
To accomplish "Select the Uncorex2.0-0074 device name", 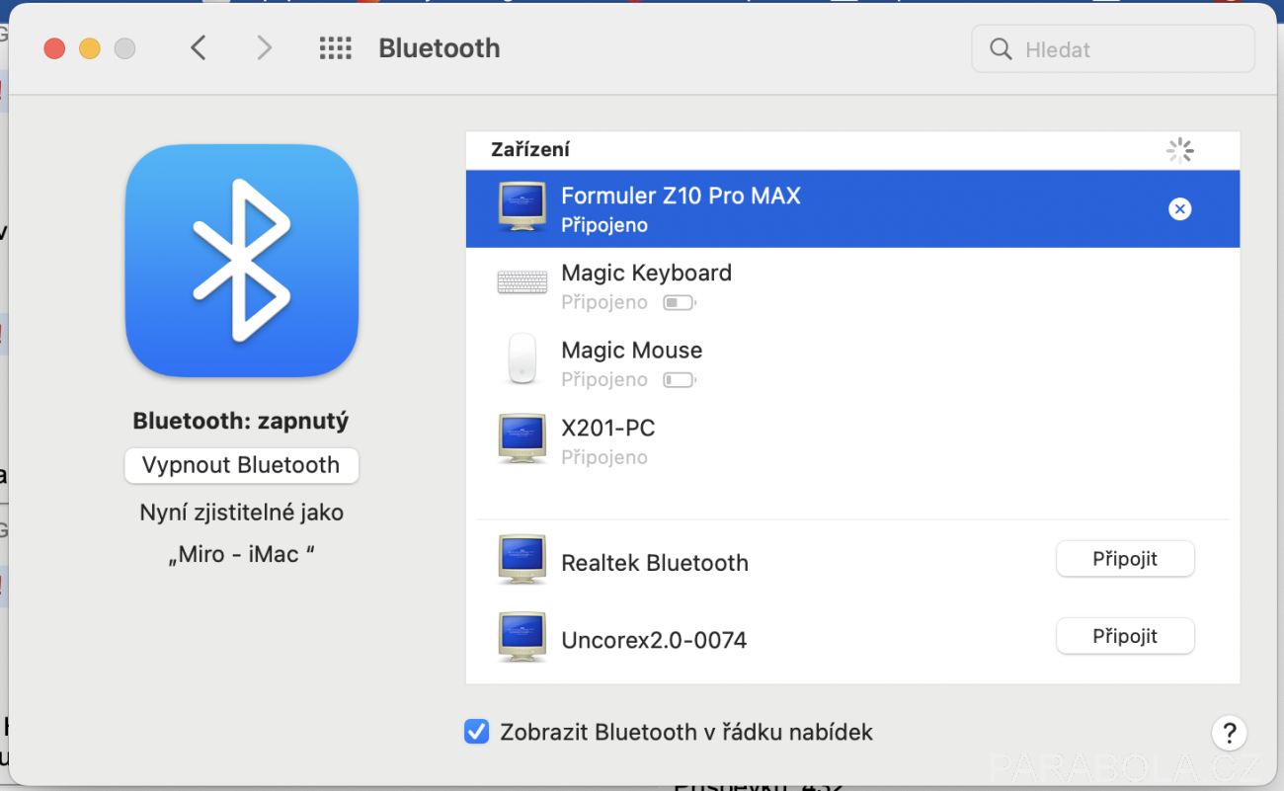I will point(654,640).
